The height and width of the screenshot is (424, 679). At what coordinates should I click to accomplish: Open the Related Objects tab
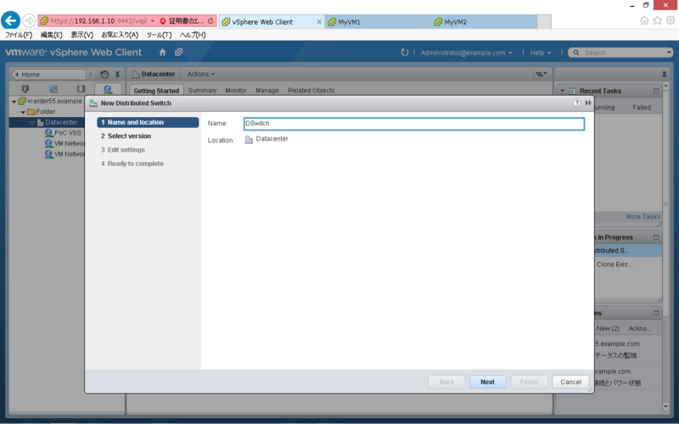click(311, 91)
